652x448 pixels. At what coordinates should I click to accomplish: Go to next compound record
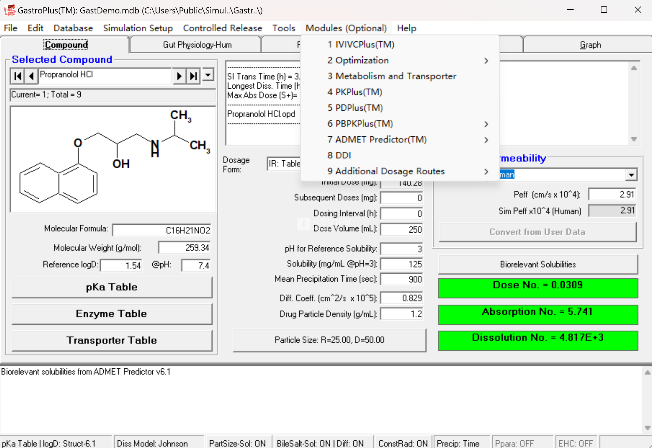180,76
